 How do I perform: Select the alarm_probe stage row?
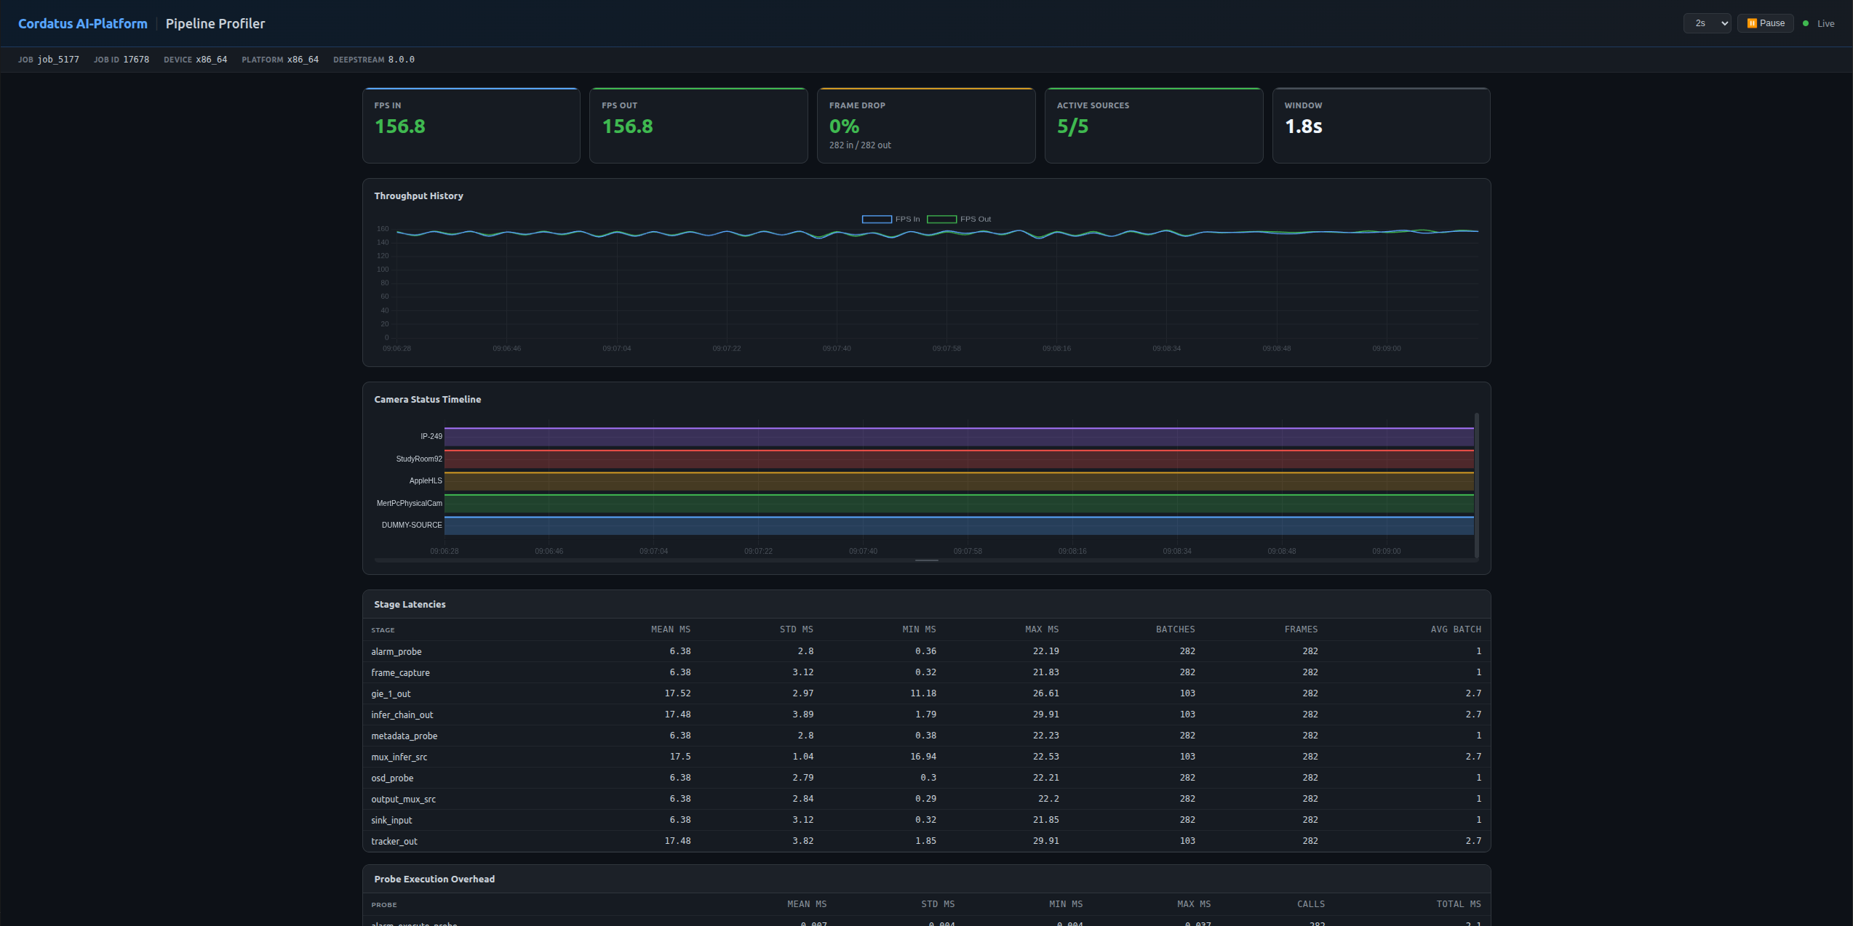(926, 651)
